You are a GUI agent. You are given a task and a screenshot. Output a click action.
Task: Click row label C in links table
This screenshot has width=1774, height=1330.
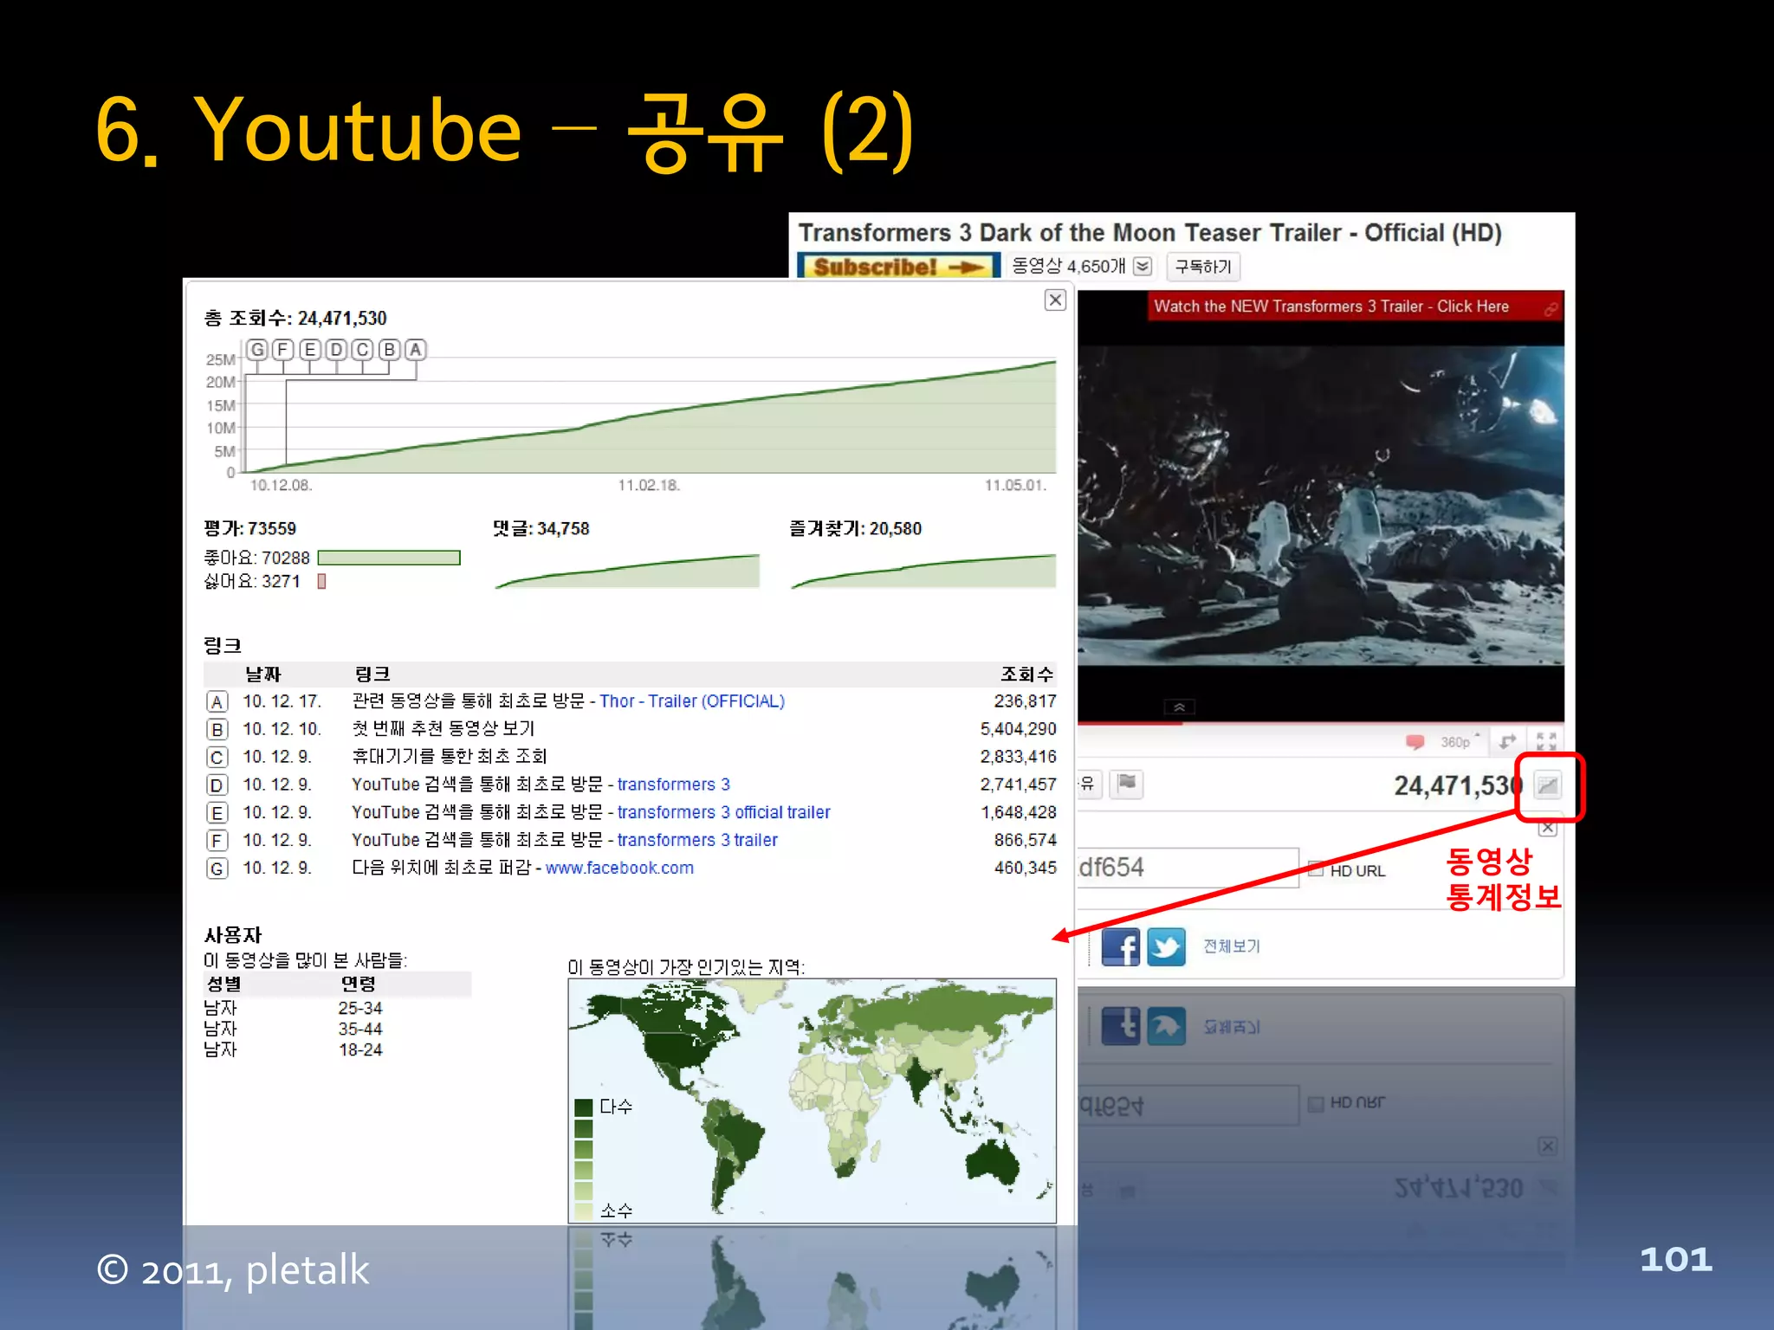(217, 758)
